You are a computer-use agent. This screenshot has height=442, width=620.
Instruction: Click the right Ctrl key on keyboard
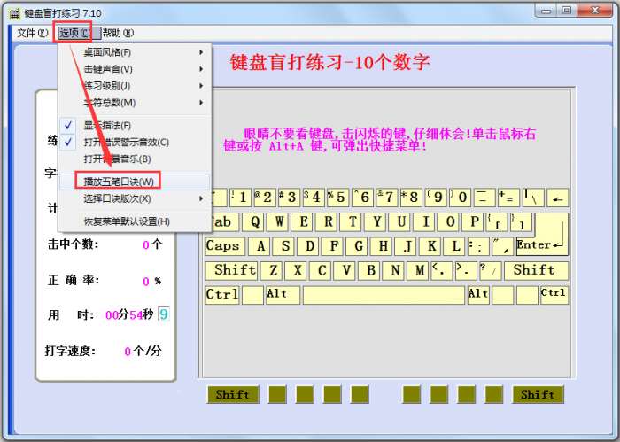(553, 294)
